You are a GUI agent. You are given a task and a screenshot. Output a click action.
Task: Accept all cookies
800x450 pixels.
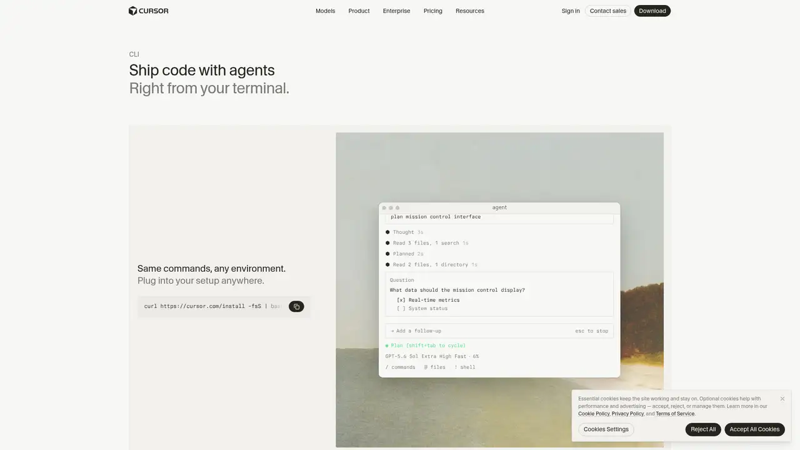(754, 429)
